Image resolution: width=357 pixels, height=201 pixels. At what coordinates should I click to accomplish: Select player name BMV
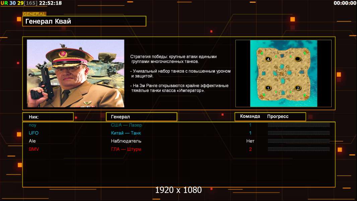coord(34,149)
